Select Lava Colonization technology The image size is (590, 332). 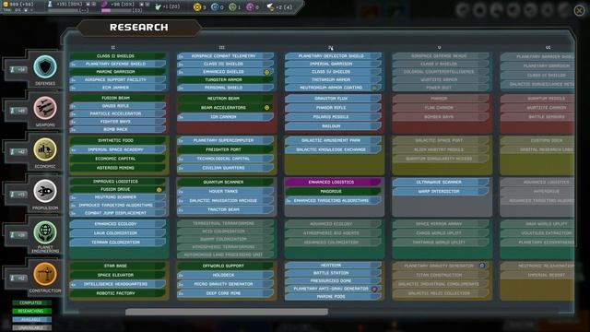click(118, 233)
